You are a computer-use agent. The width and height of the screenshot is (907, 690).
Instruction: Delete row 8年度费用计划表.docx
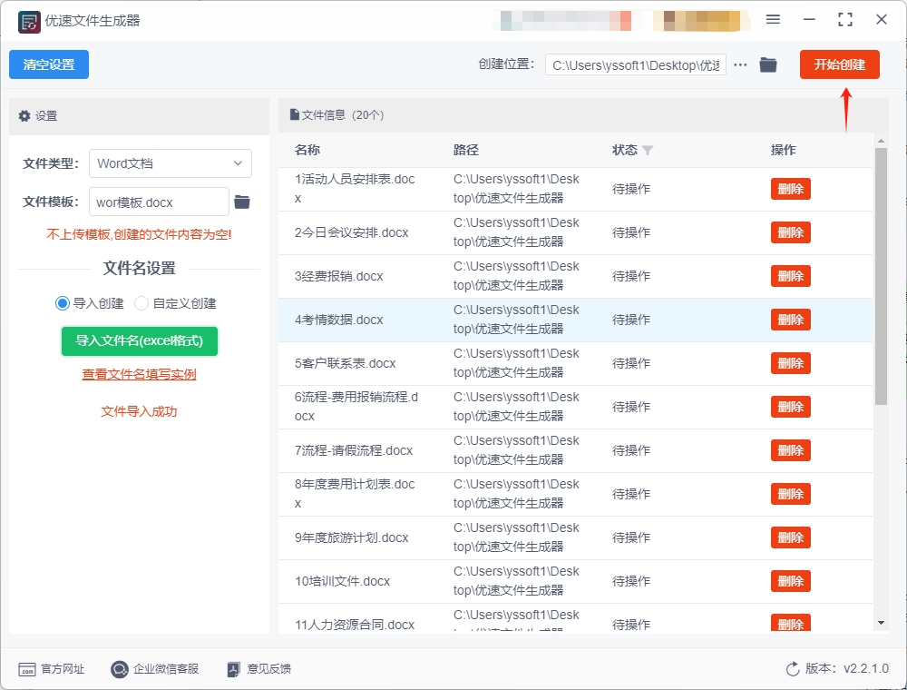tap(791, 494)
